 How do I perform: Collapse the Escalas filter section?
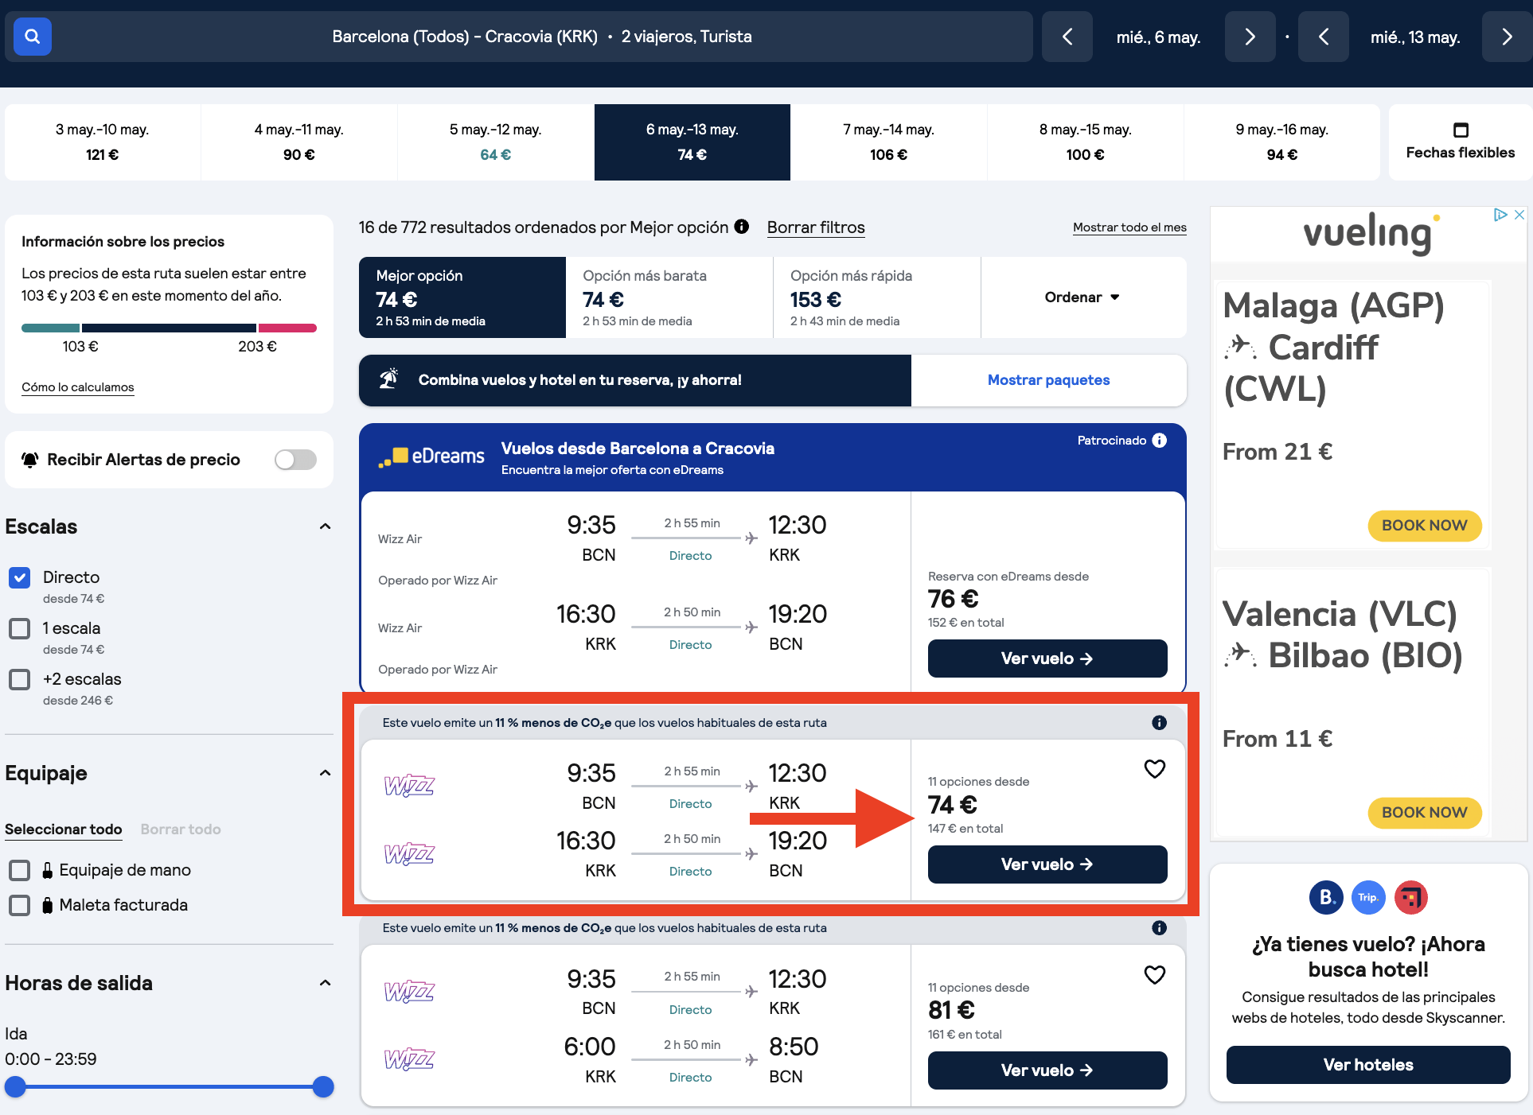coord(325,526)
